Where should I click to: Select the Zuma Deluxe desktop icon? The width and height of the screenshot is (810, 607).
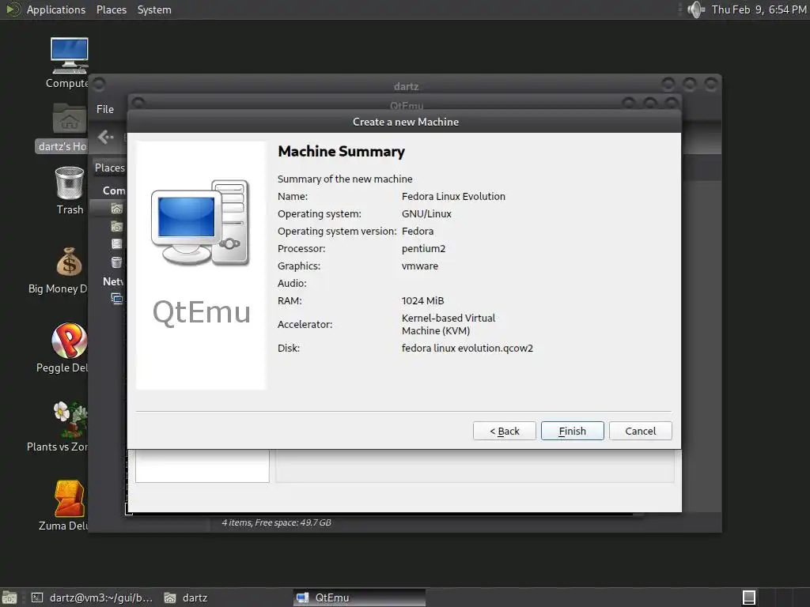[x=70, y=498]
